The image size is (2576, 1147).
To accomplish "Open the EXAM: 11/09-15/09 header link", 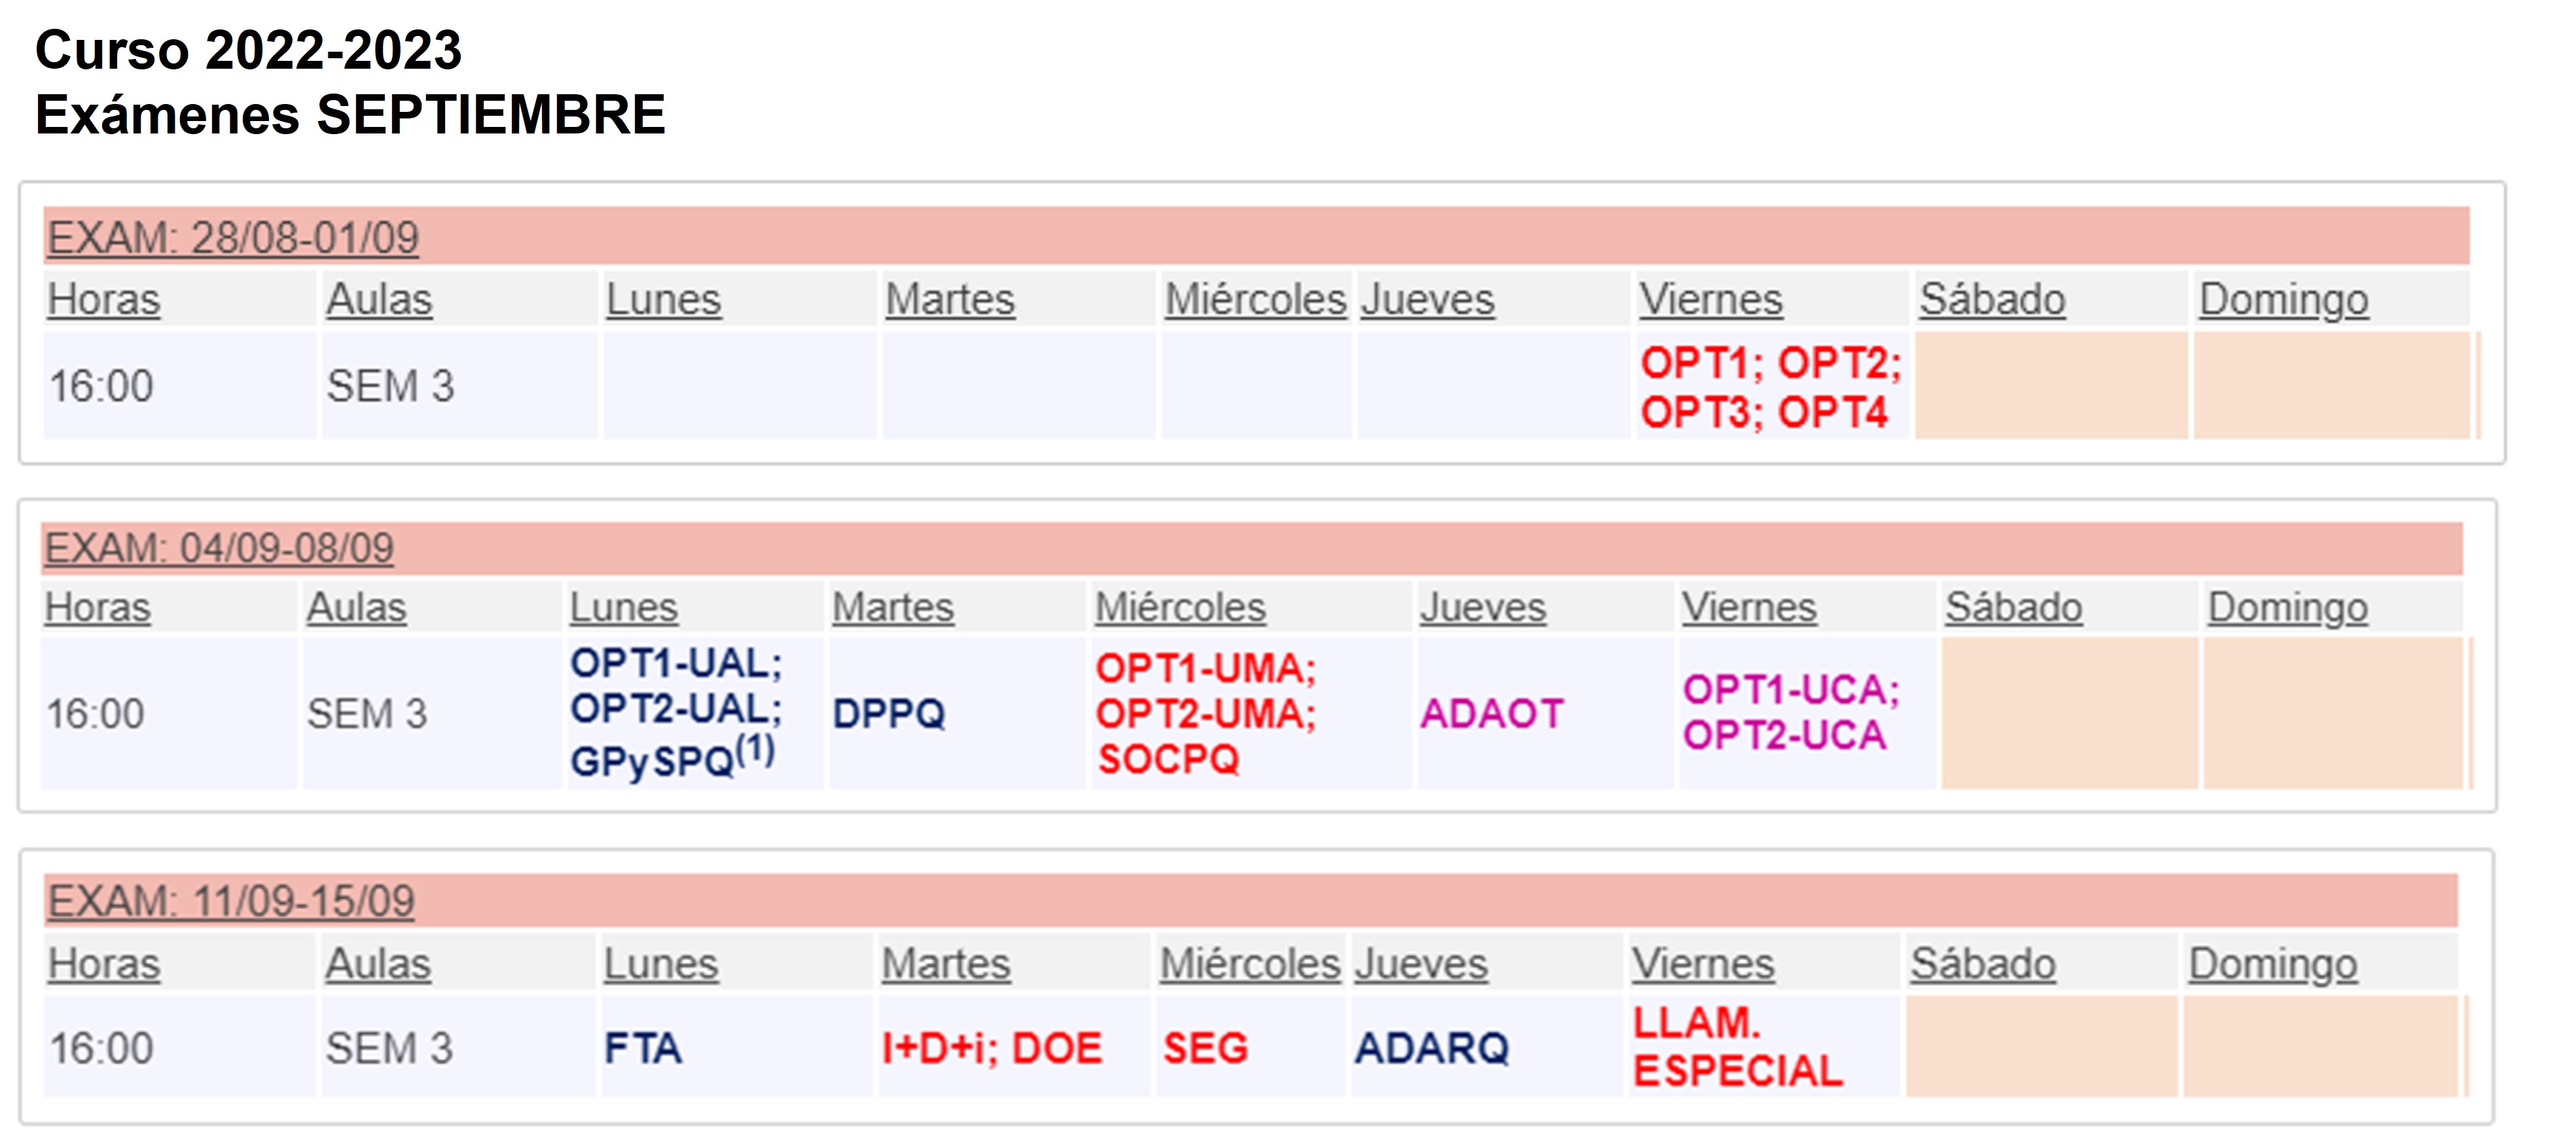I will (x=231, y=901).
